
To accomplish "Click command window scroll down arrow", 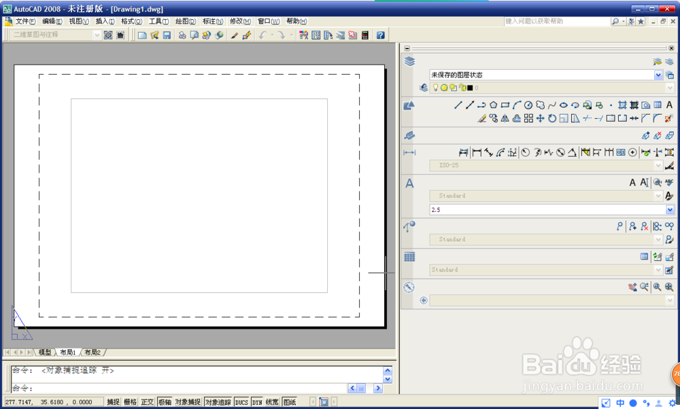I will click(388, 379).
